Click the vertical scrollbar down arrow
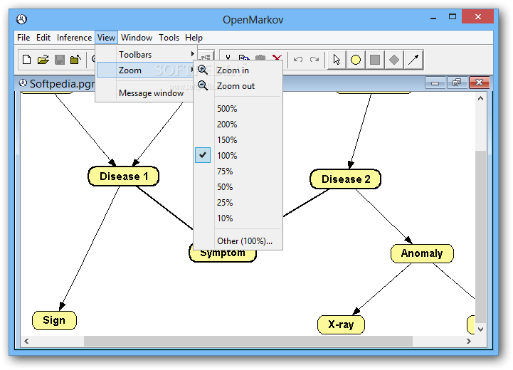Viewport: 513px width, 370px height. [x=480, y=329]
